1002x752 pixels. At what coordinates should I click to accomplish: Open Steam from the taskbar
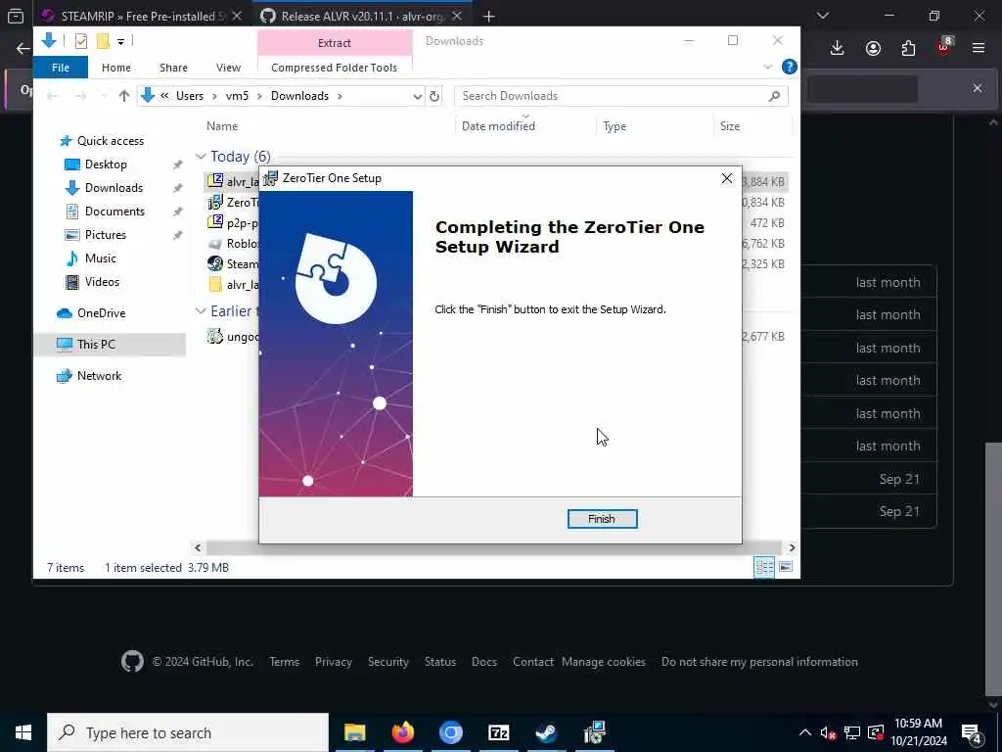(x=546, y=732)
